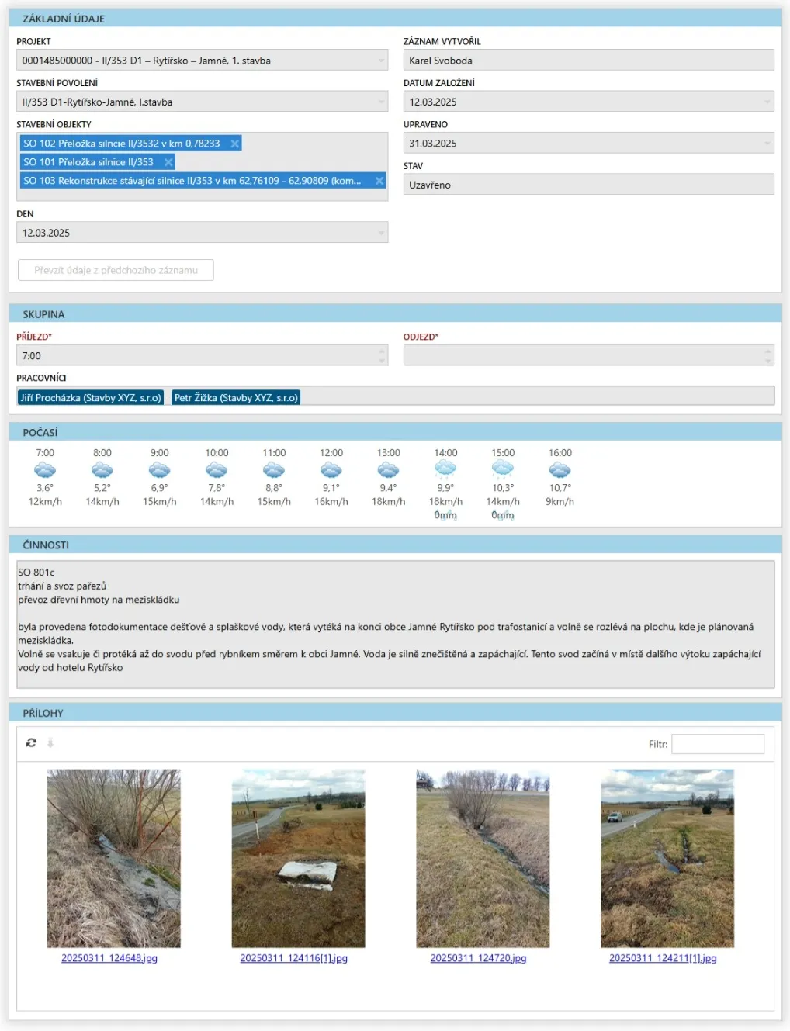Click into the Filtr input field

(717, 744)
